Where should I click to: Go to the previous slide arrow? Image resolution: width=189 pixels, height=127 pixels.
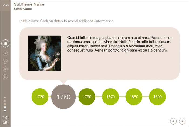[x=173, y=121]
